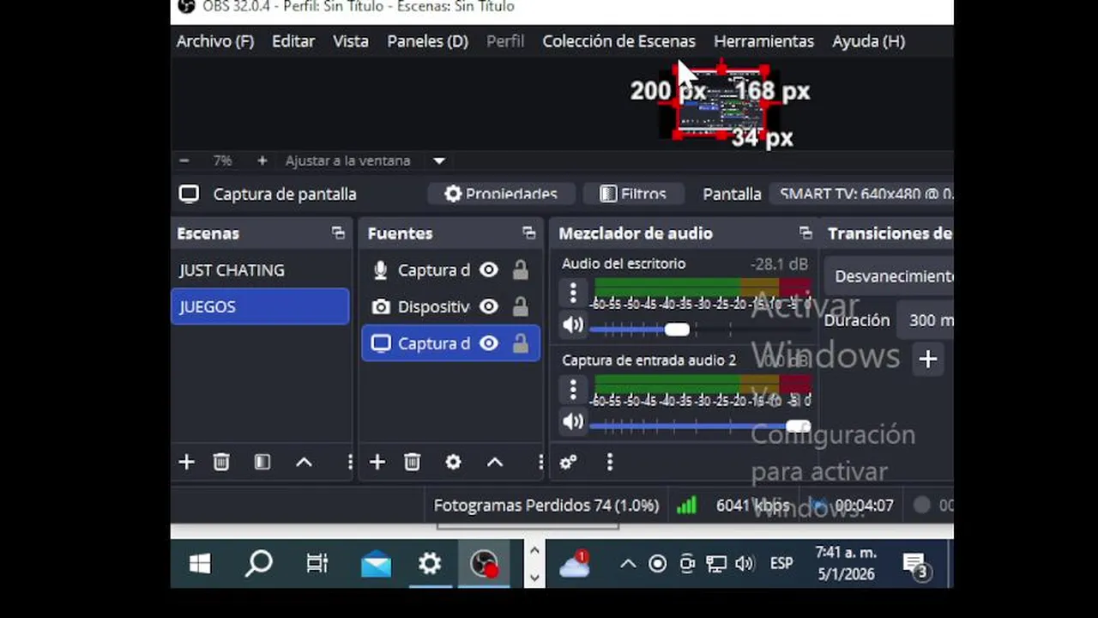Viewport: 1098px width, 618px height.
Task: Show hidden system tray icons
Action: click(628, 564)
